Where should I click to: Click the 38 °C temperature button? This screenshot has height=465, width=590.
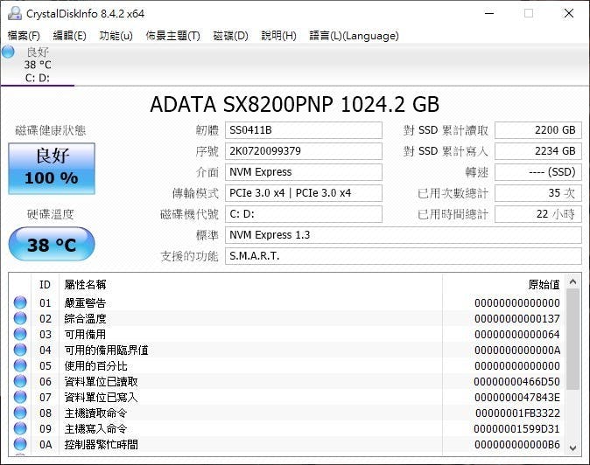(51, 245)
